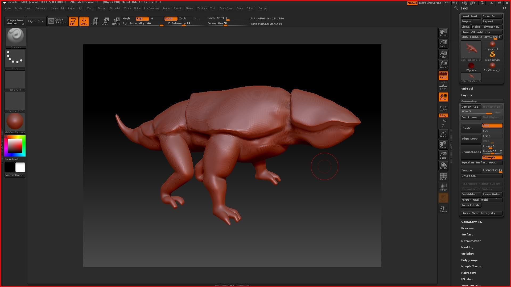Viewport: 511px width, 287px height.
Task: Open the Zplugin menu
Action: 250,9
